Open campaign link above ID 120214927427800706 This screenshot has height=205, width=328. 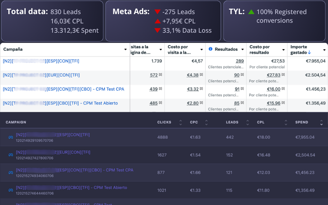53,152
